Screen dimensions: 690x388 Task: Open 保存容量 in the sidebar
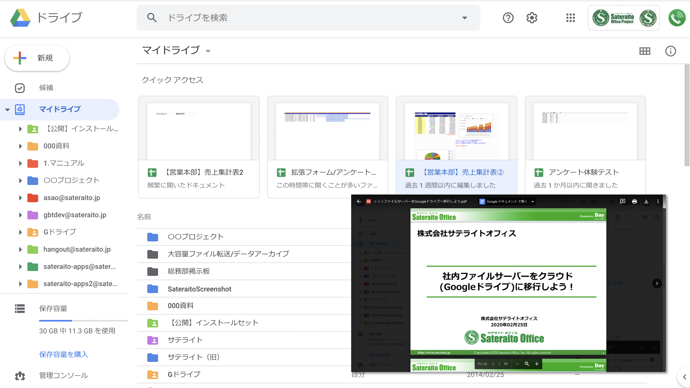(53, 309)
